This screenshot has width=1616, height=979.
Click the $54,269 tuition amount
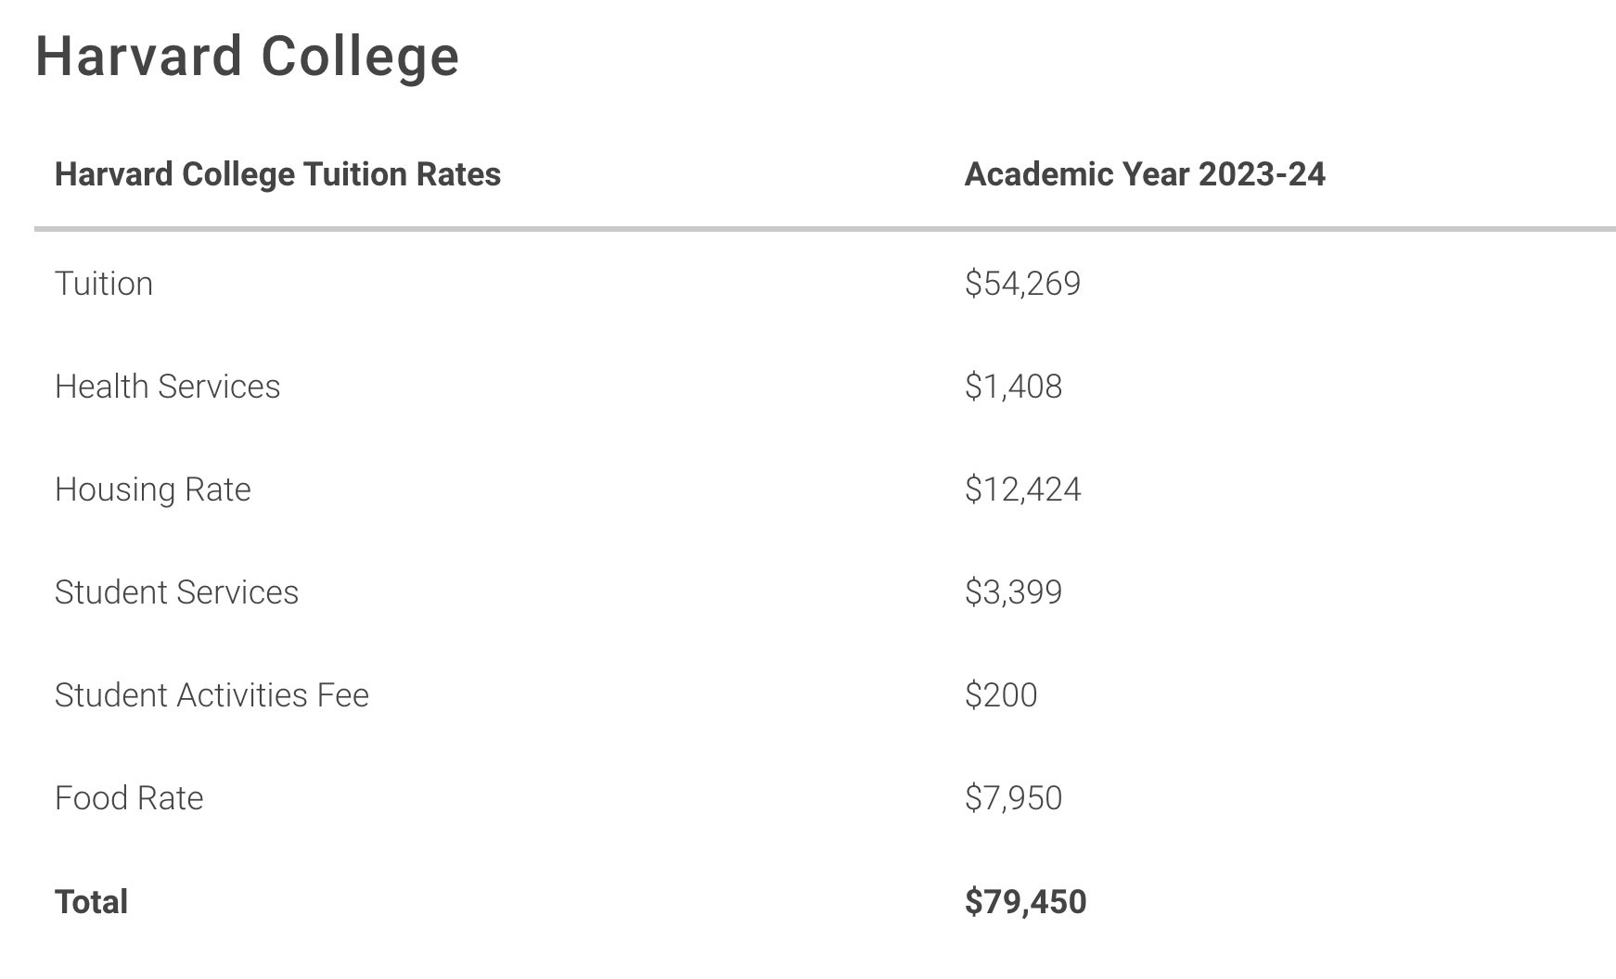(1022, 284)
